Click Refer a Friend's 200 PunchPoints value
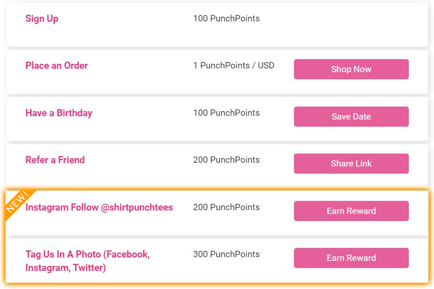The height and width of the screenshot is (289, 434). 226,160
